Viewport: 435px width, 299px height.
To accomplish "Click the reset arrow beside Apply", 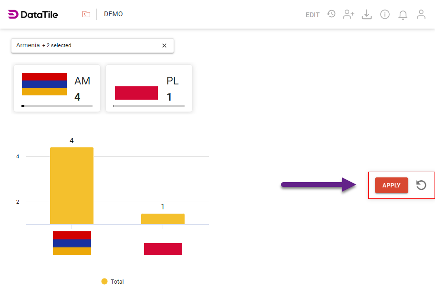I will pyautogui.click(x=421, y=185).
